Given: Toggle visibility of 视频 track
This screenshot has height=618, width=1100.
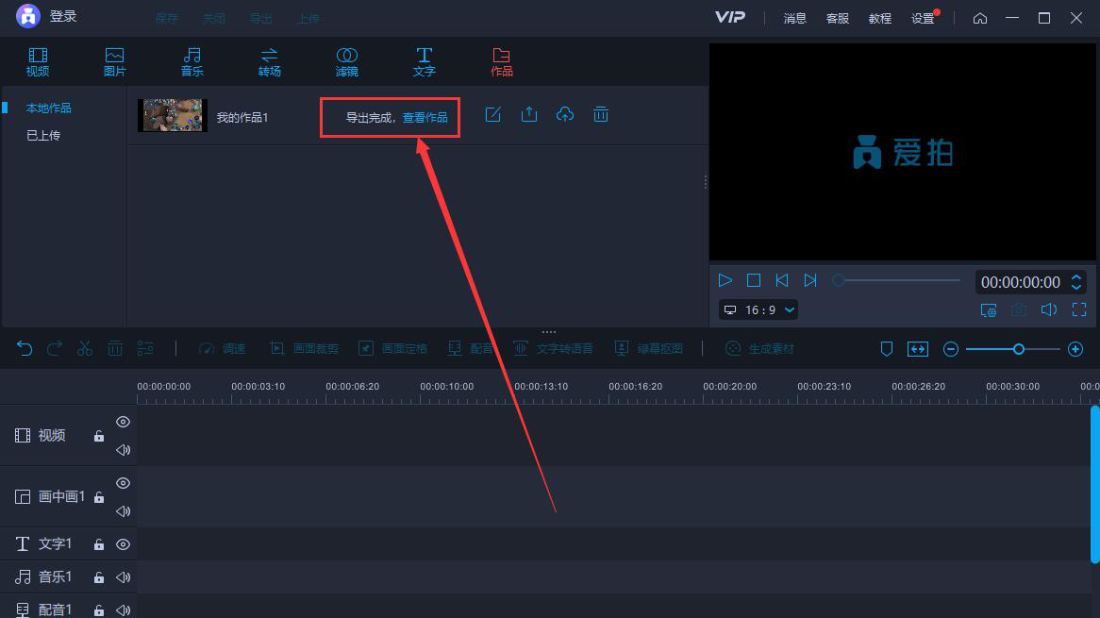Looking at the screenshot, I should (123, 422).
